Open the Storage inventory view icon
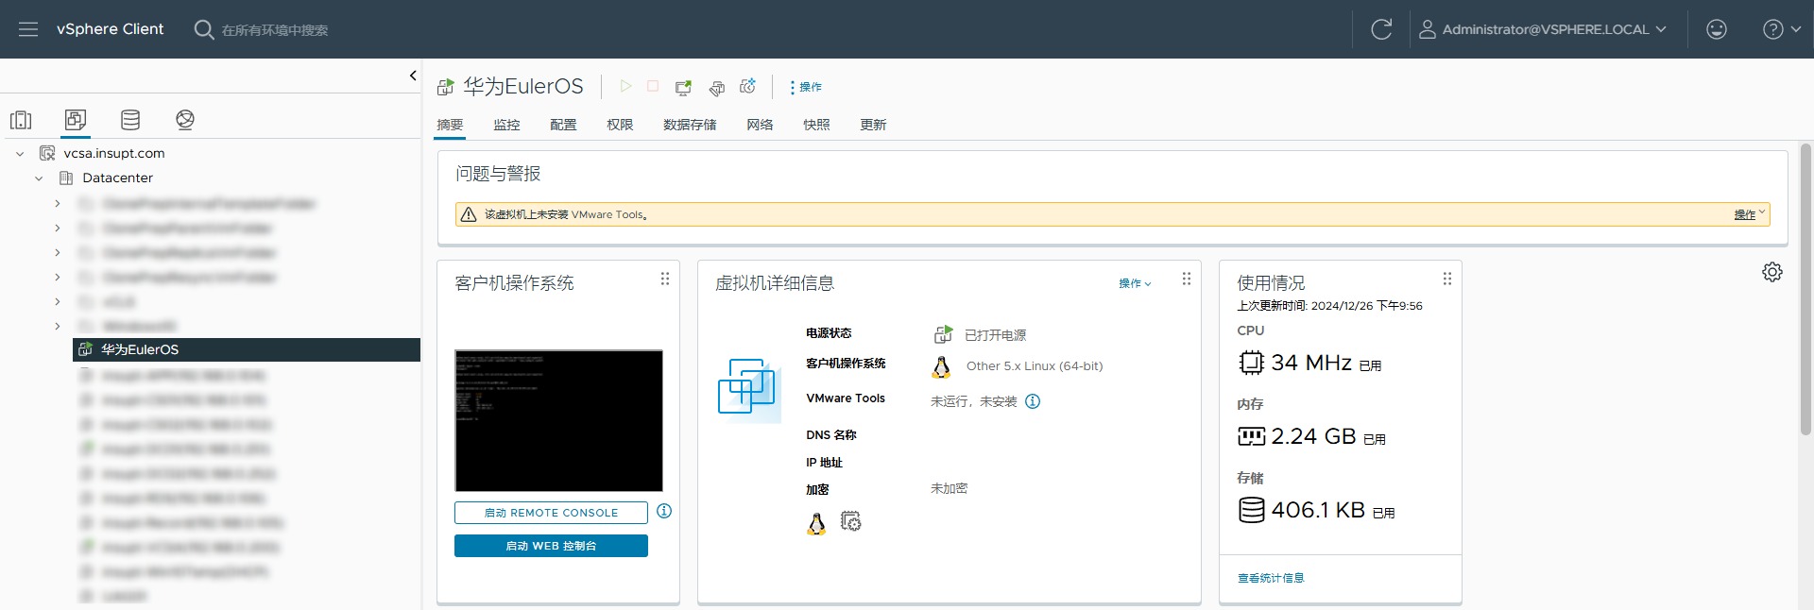The width and height of the screenshot is (1814, 610). 130,120
